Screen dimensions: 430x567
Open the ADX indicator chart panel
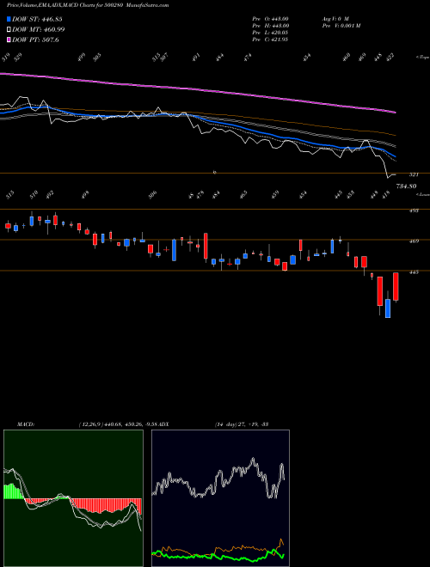point(220,498)
